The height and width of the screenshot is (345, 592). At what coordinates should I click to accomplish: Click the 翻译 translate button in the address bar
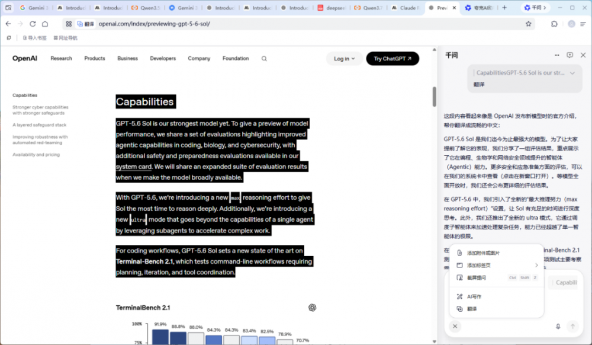pyautogui.click(x=85, y=24)
